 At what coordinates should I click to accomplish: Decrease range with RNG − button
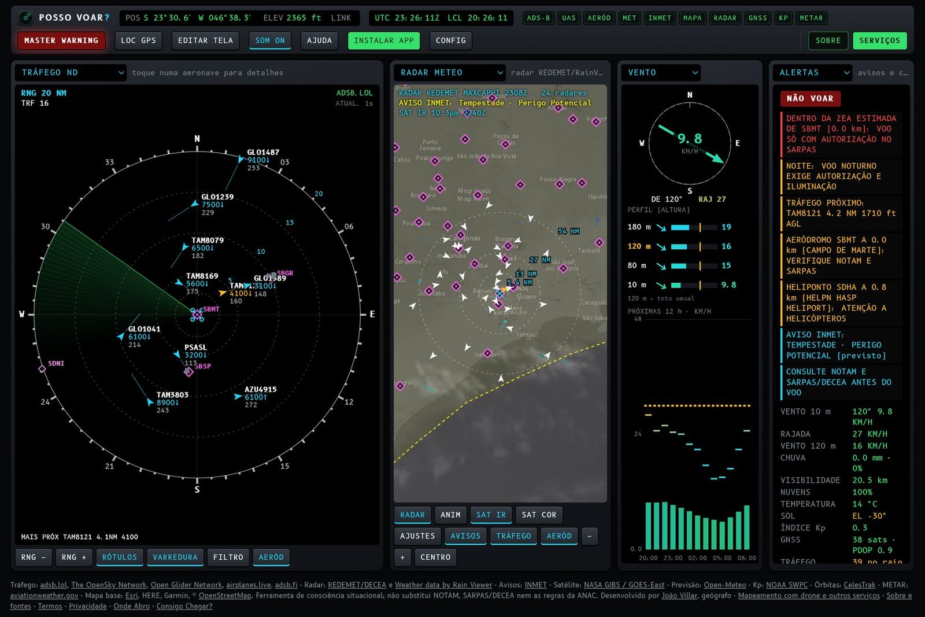point(34,557)
